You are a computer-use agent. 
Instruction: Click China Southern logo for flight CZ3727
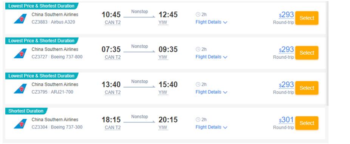(x=20, y=53)
